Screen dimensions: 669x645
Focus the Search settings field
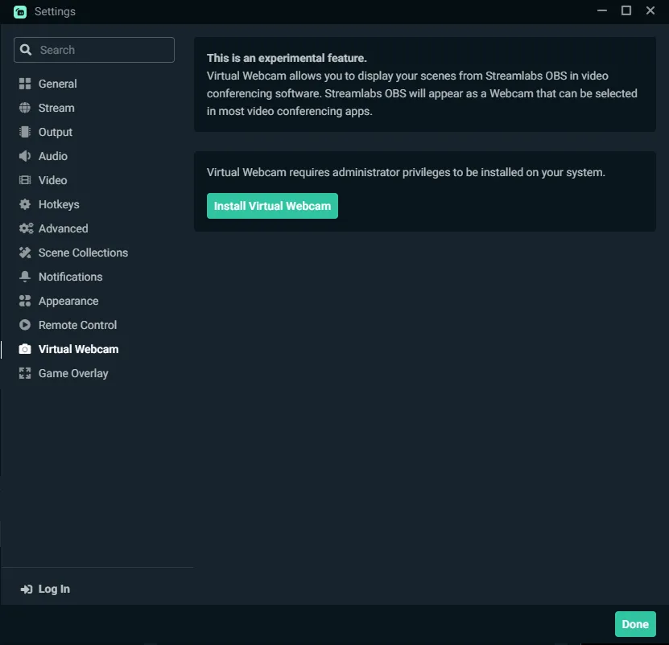[x=94, y=50]
